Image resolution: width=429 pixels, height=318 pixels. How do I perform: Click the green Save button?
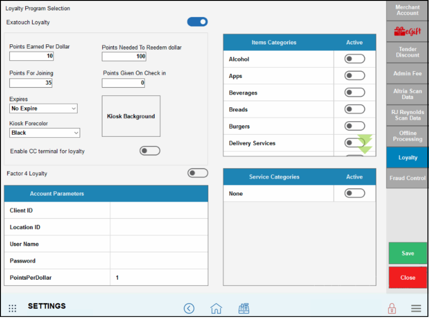(x=408, y=253)
